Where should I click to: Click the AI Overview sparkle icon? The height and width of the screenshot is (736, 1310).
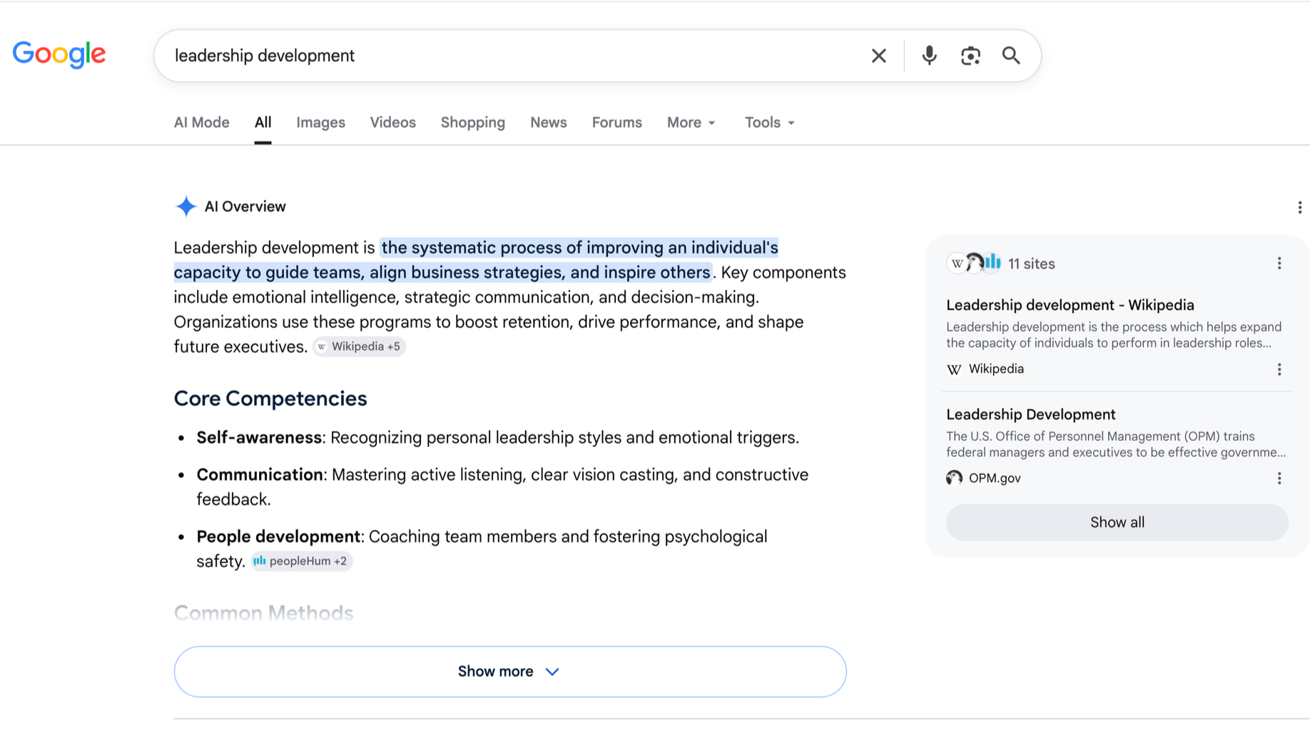[x=186, y=206]
